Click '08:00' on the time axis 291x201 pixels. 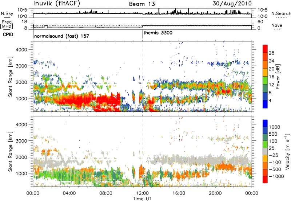pos(106,193)
